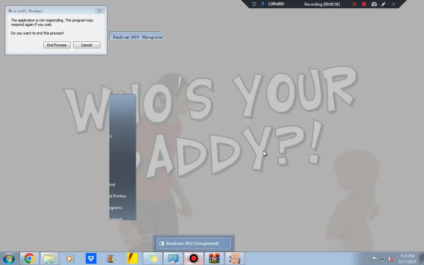Viewport: 424px width, 265px height.
Task: Show hidden system tray icons
Action: [366, 259]
